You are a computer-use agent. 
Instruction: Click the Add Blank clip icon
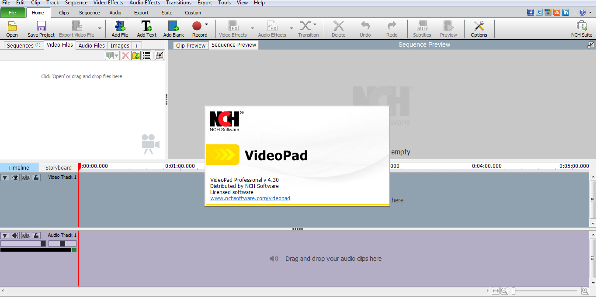click(174, 26)
